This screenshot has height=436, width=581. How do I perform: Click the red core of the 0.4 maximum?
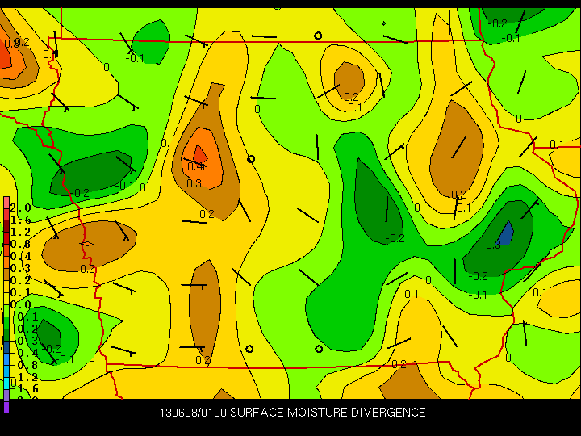pos(200,154)
